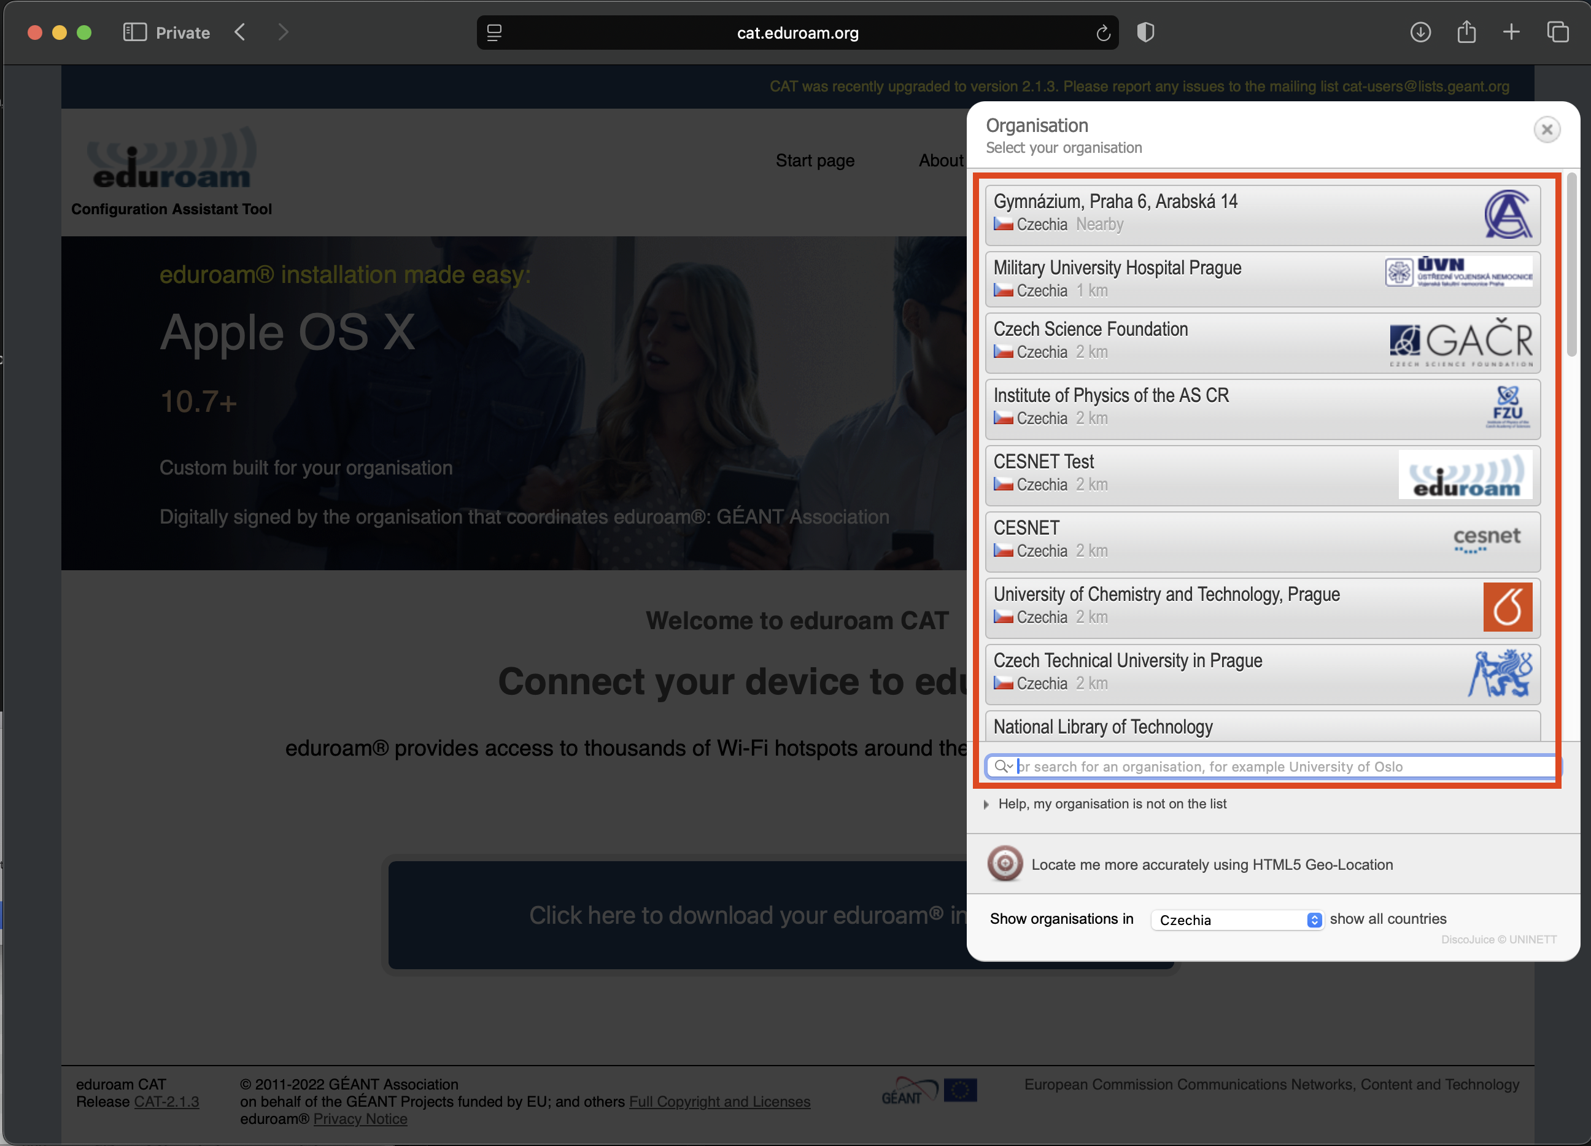Click the GÉANT logo in footer
Image resolution: width=1591 pixels, height=1146 pixels.
909,1091
